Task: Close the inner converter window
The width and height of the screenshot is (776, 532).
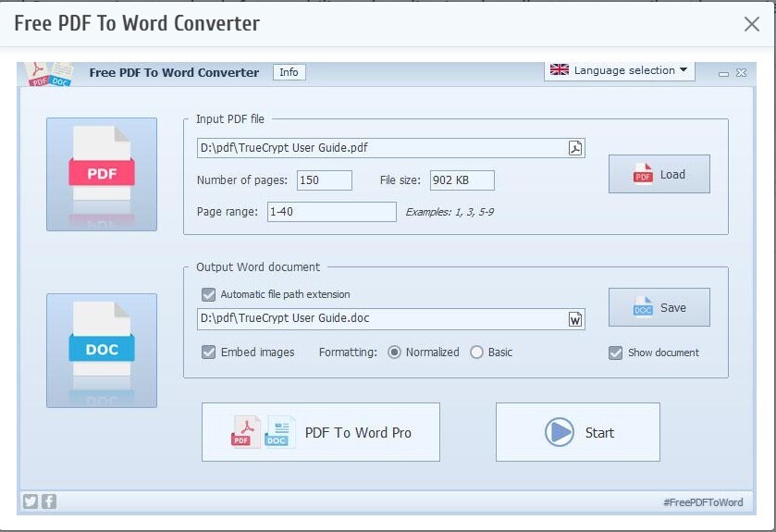Action: pos(741,73)
